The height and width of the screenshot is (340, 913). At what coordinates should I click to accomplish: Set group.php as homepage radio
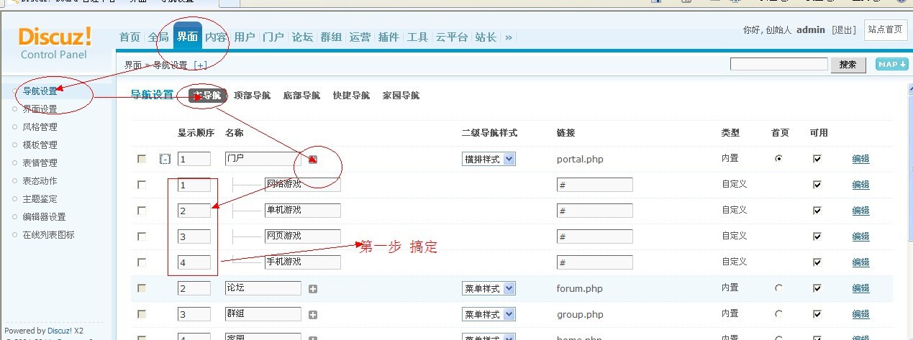[778, 314]
